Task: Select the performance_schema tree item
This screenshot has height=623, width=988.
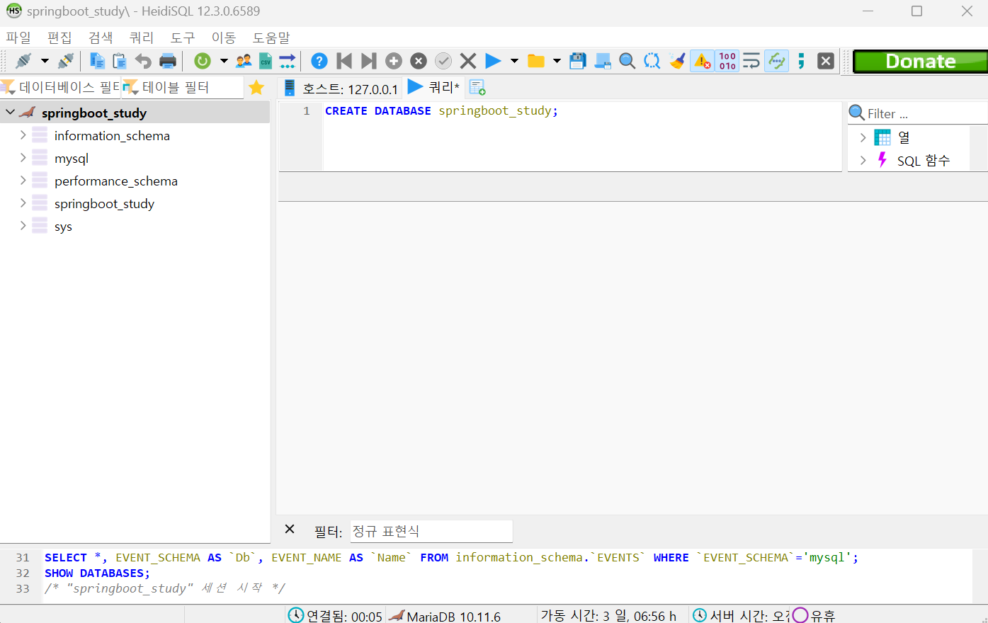Action: (x=116, y=181)
